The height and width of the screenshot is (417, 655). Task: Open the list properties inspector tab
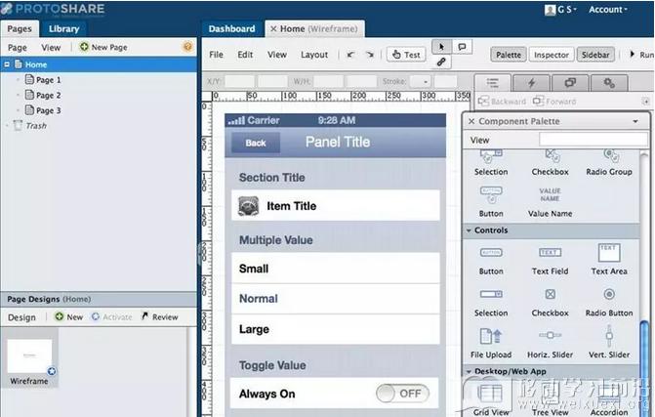point(493,83)
